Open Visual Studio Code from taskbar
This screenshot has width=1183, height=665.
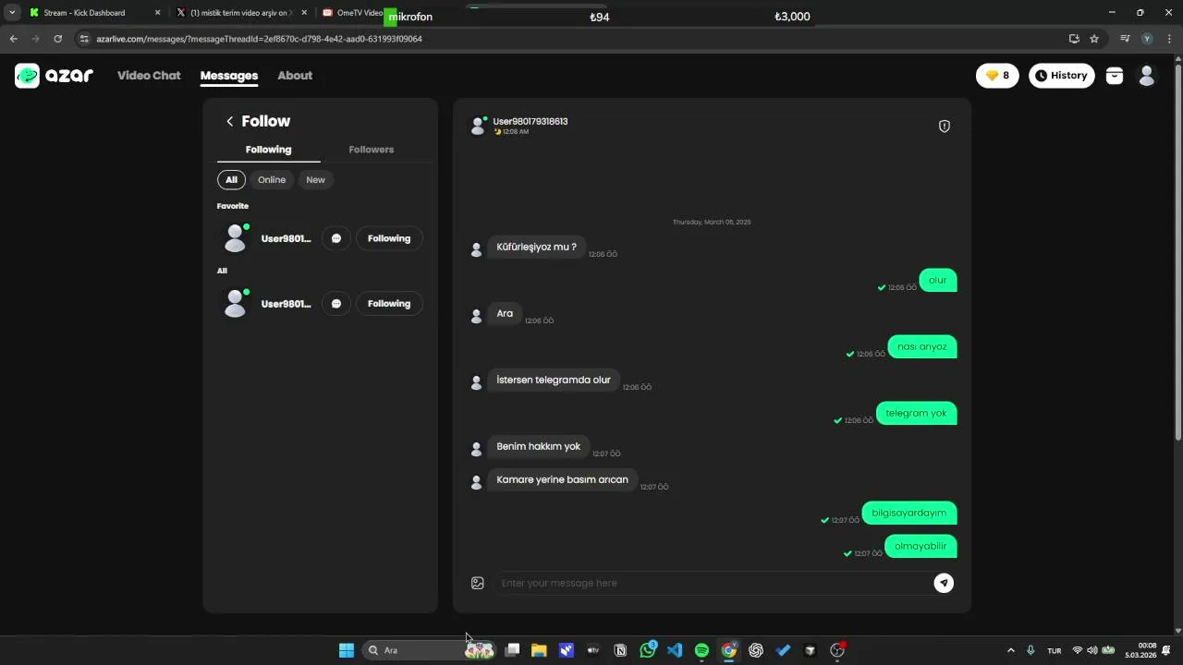pyautogui.click(x=675, y=650)
